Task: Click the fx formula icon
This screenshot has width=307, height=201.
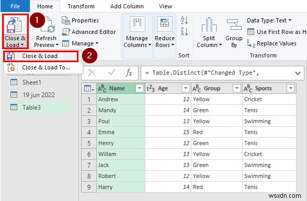Action: (x=129, y=73)
